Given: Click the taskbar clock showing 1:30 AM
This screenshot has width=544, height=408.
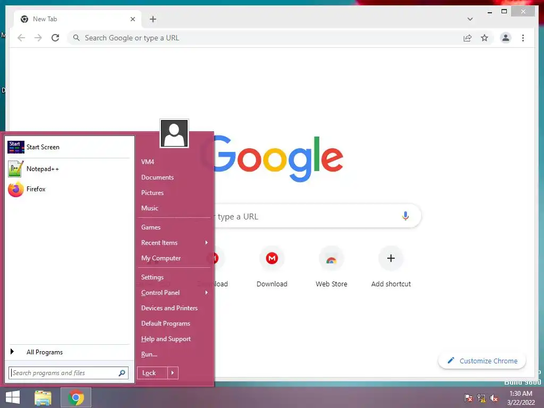Looking at the screenshot, I should pos(521,398).
